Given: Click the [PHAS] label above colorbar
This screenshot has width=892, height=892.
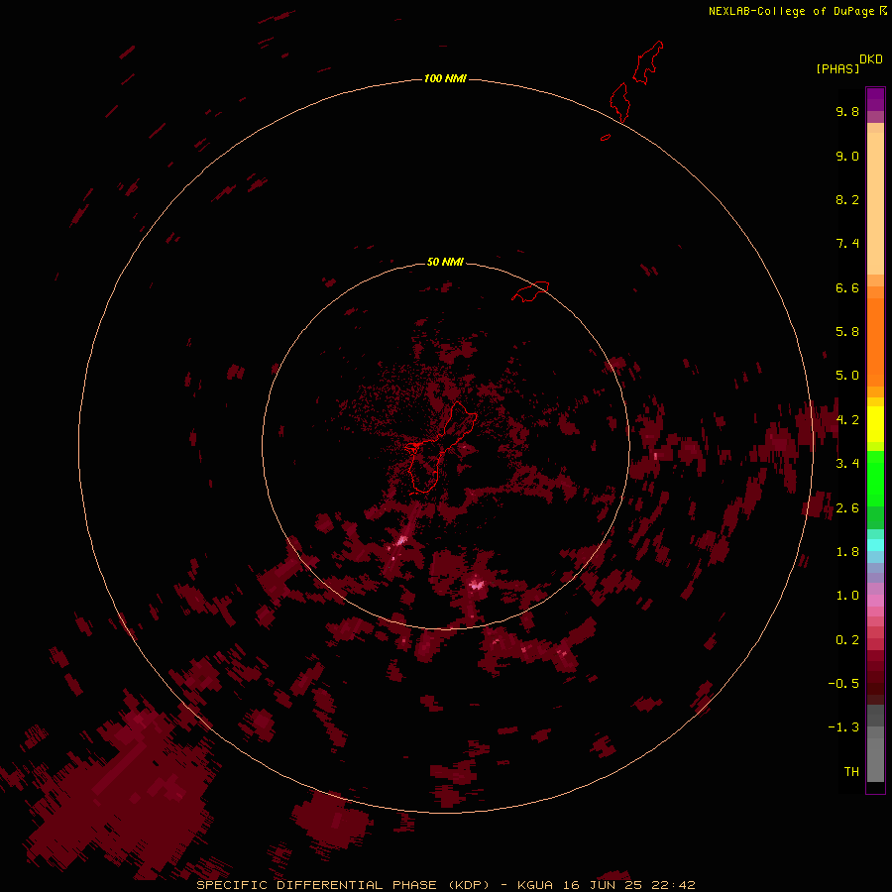Looking at the screenshot, I should pos(837,68).
